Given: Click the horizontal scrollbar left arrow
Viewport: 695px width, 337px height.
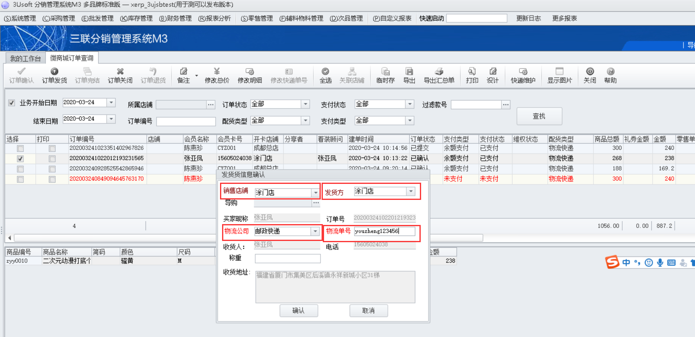Looking at the screenshot, I should (9, 238).
